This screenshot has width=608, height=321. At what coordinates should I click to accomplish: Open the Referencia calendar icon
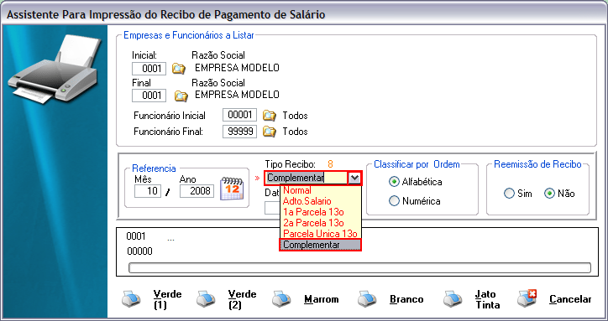[x=232, y=189]
